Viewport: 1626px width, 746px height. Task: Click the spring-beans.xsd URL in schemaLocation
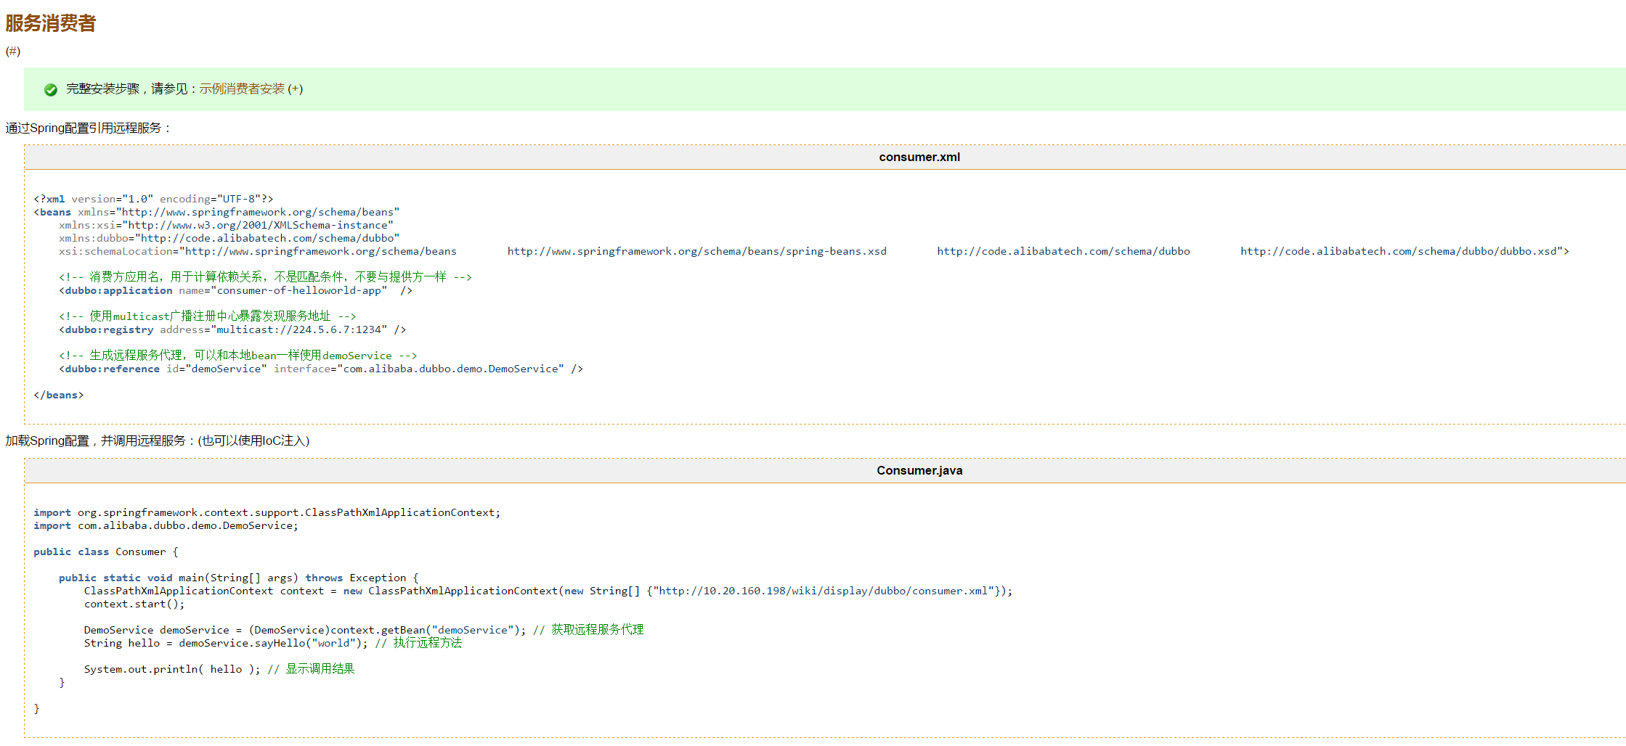click(x=696, y=251)
